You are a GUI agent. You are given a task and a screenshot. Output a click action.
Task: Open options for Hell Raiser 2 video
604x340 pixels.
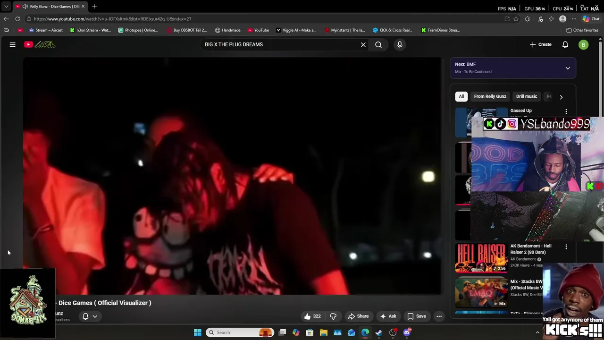566,247
